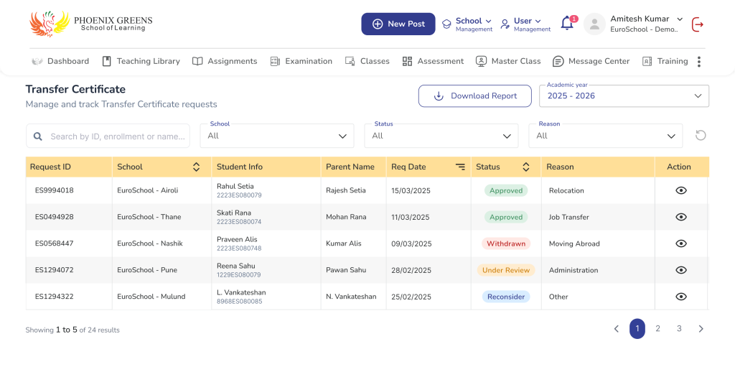Expand the Reason filter dropdown
The image size is (735, 390).
click(605, 136)
